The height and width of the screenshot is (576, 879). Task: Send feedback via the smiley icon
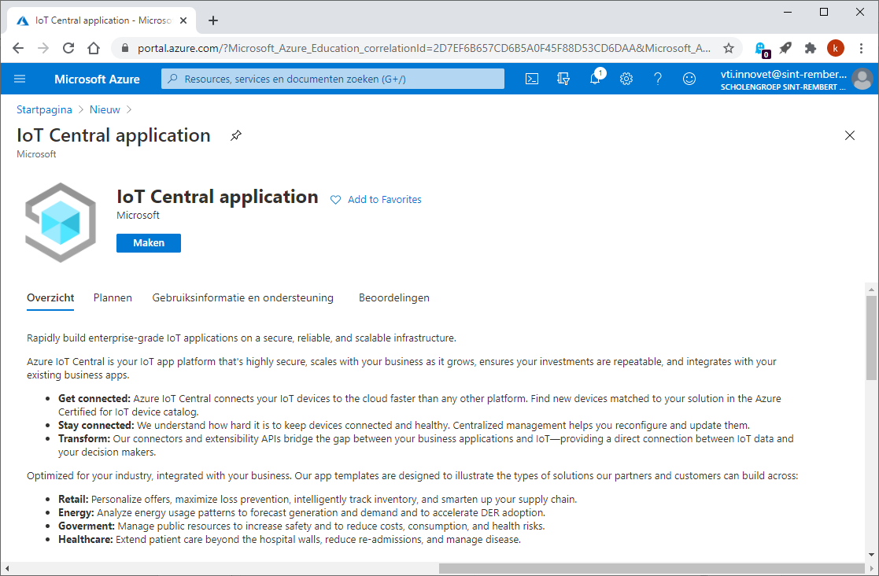689,79
